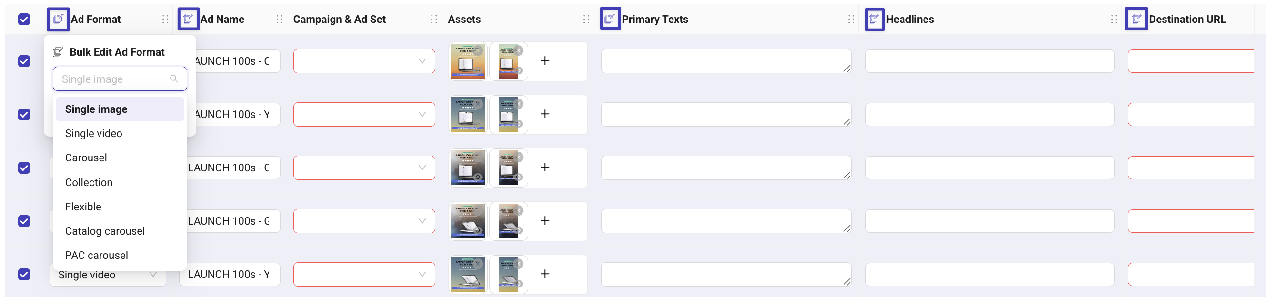Select first asset thumbnail in row one
Viewport: 1266px width, 297px height.
(x=467, y=61)
